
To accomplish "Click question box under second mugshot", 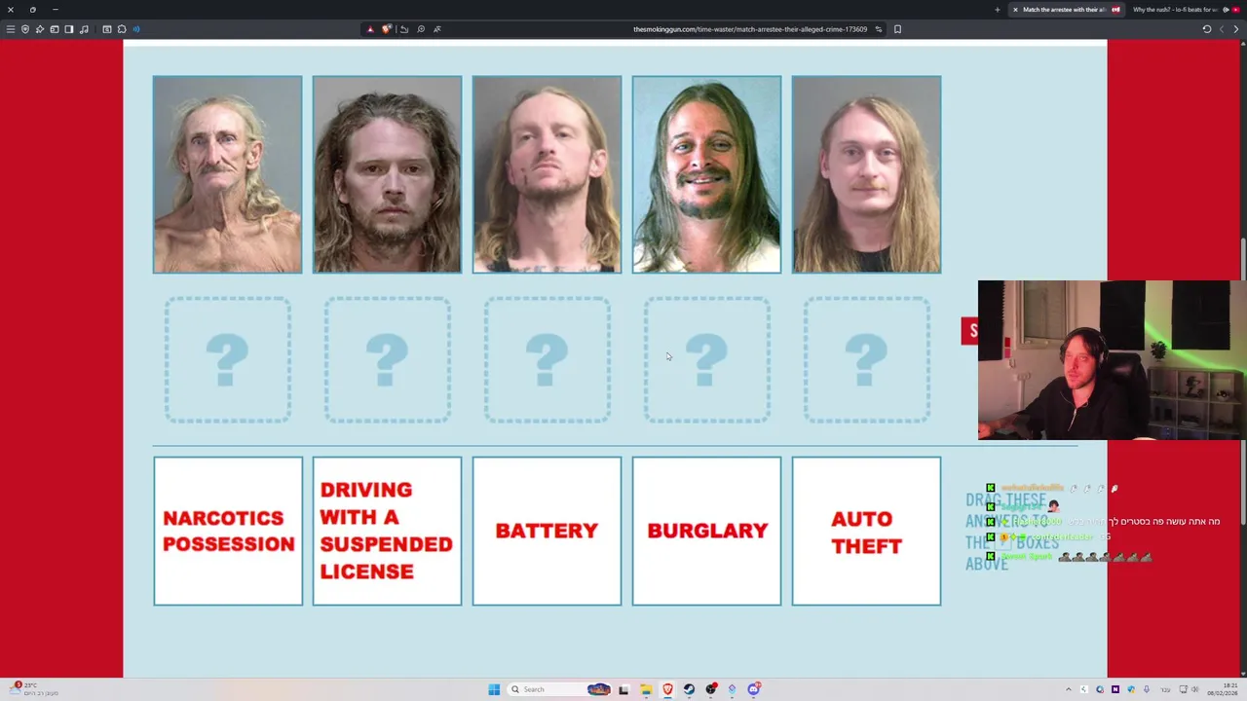I will pos(387,360).
